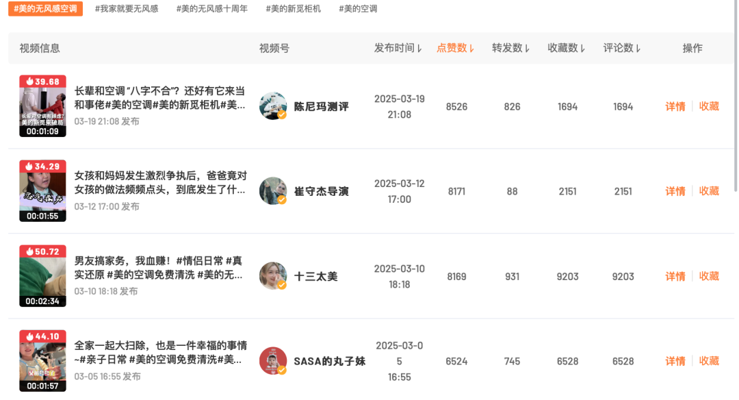Screen dimensions: 739x400
Task: Select the #美的无风感空调 tag tab
Action: tap(46, 9)
